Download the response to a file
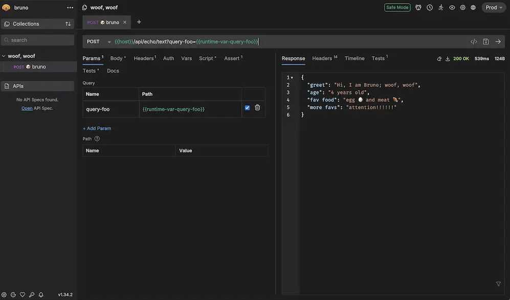510x300 pixels. point(448,59)
